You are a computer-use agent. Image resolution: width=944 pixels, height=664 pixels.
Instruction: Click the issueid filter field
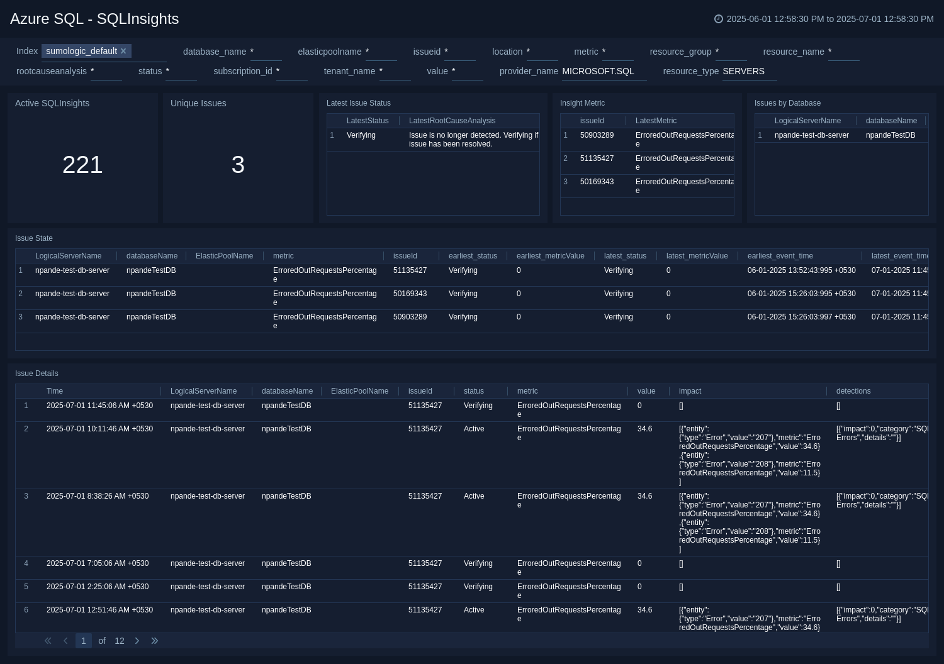tap(460, 52)
